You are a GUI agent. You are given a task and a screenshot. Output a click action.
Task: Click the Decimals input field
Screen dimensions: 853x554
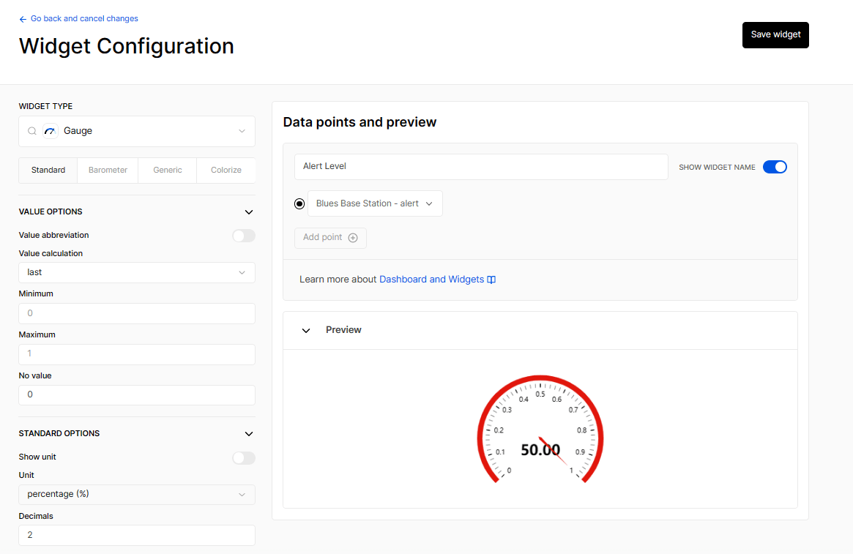[x=137, y=535]
